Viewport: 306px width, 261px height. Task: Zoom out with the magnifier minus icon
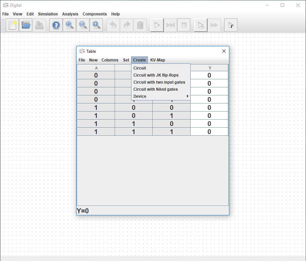click(x=83, y=25)
